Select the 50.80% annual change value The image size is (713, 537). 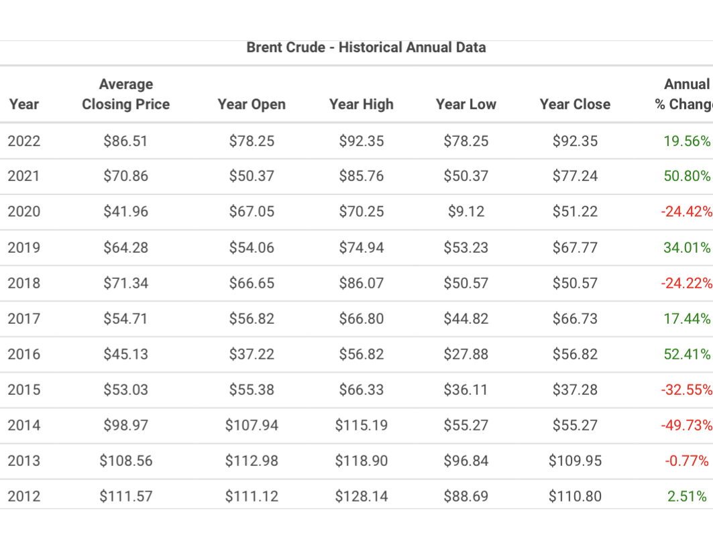687,176
